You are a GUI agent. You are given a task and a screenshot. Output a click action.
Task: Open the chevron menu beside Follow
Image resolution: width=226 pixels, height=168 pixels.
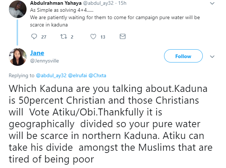pos(212,57)
